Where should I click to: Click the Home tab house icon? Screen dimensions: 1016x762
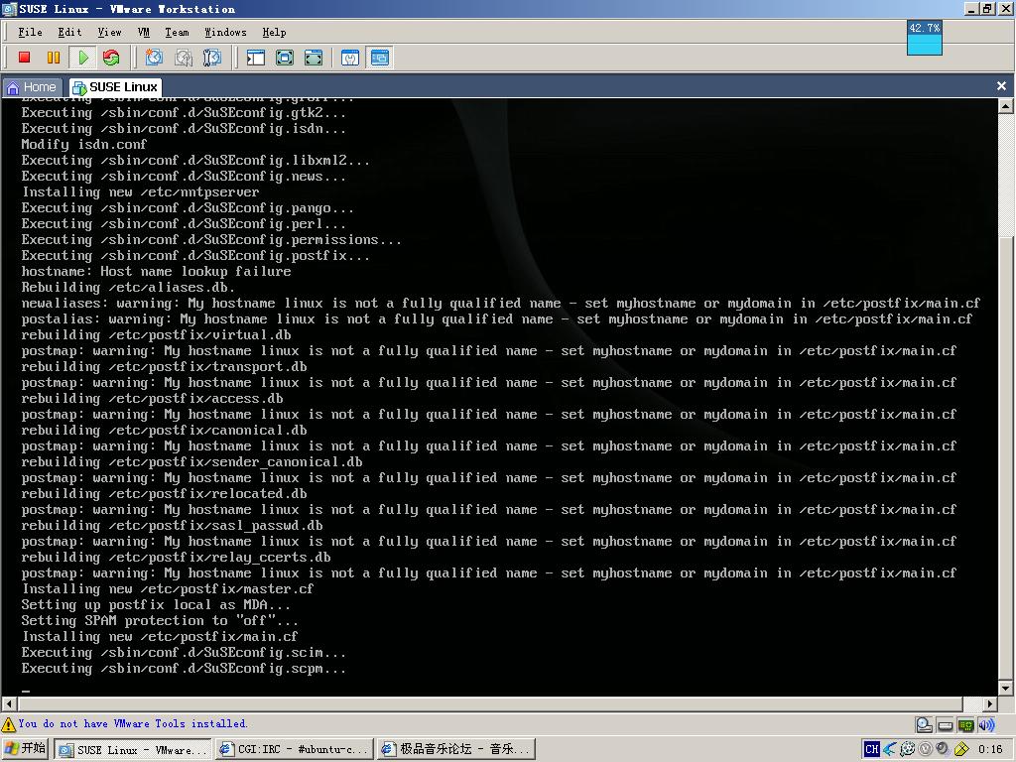[x=12, y=87]
